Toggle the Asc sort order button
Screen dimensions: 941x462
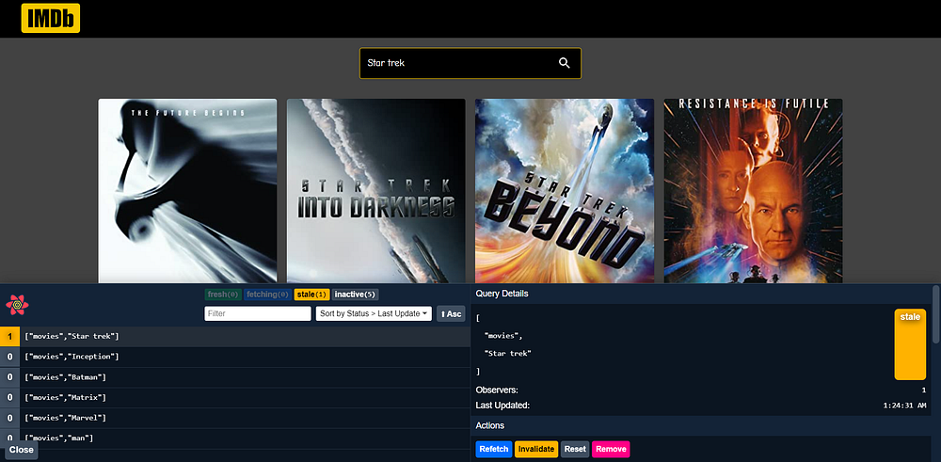click(451, 313)
